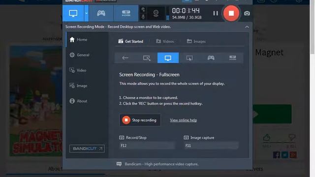Select Screen Recording mode monitor icon
This screenshot has height=177, width=315.
(x=73, y=13)
